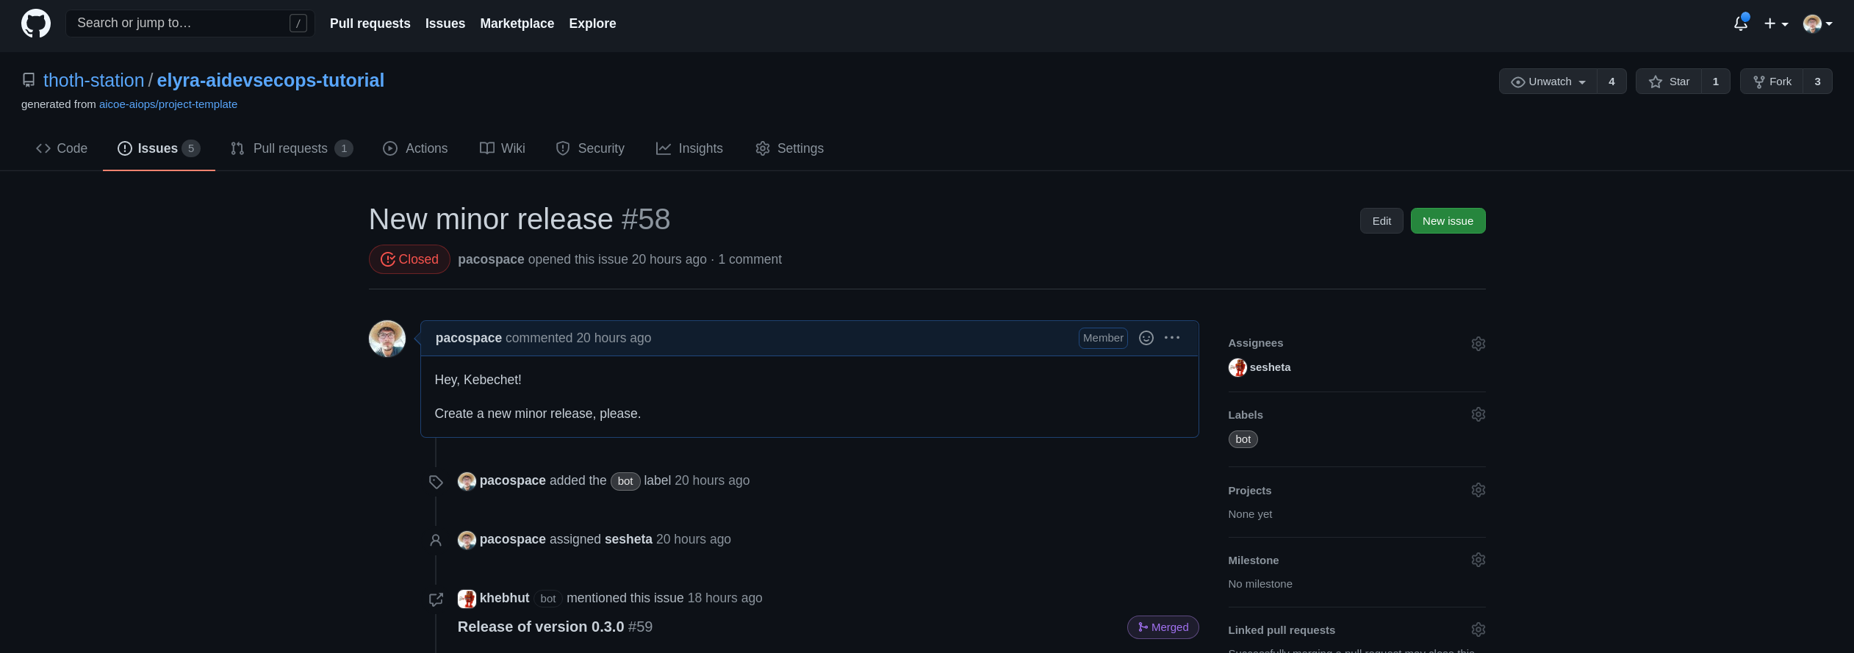This screenshot has width=1854, height=653.
Task: Add a reaction with the smiley icon
Action: coord(1146,338)
